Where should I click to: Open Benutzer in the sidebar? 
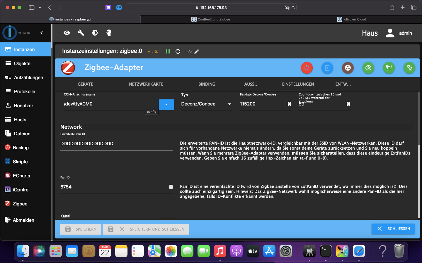tap(25, 105)
